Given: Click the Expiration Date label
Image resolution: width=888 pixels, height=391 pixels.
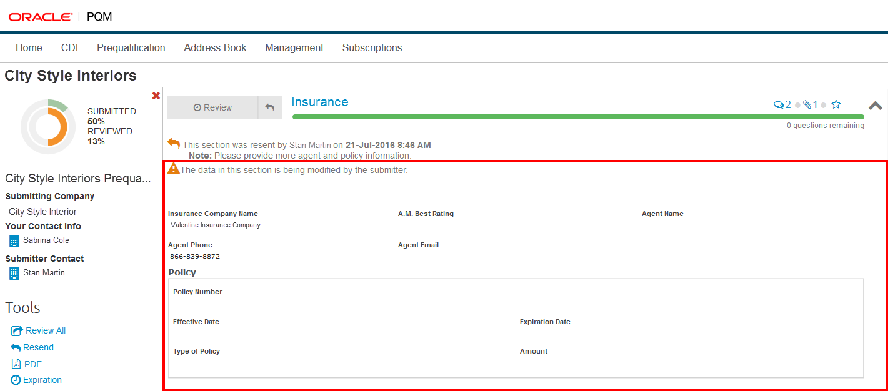Looking at the screenshot, I should point(545,322).
